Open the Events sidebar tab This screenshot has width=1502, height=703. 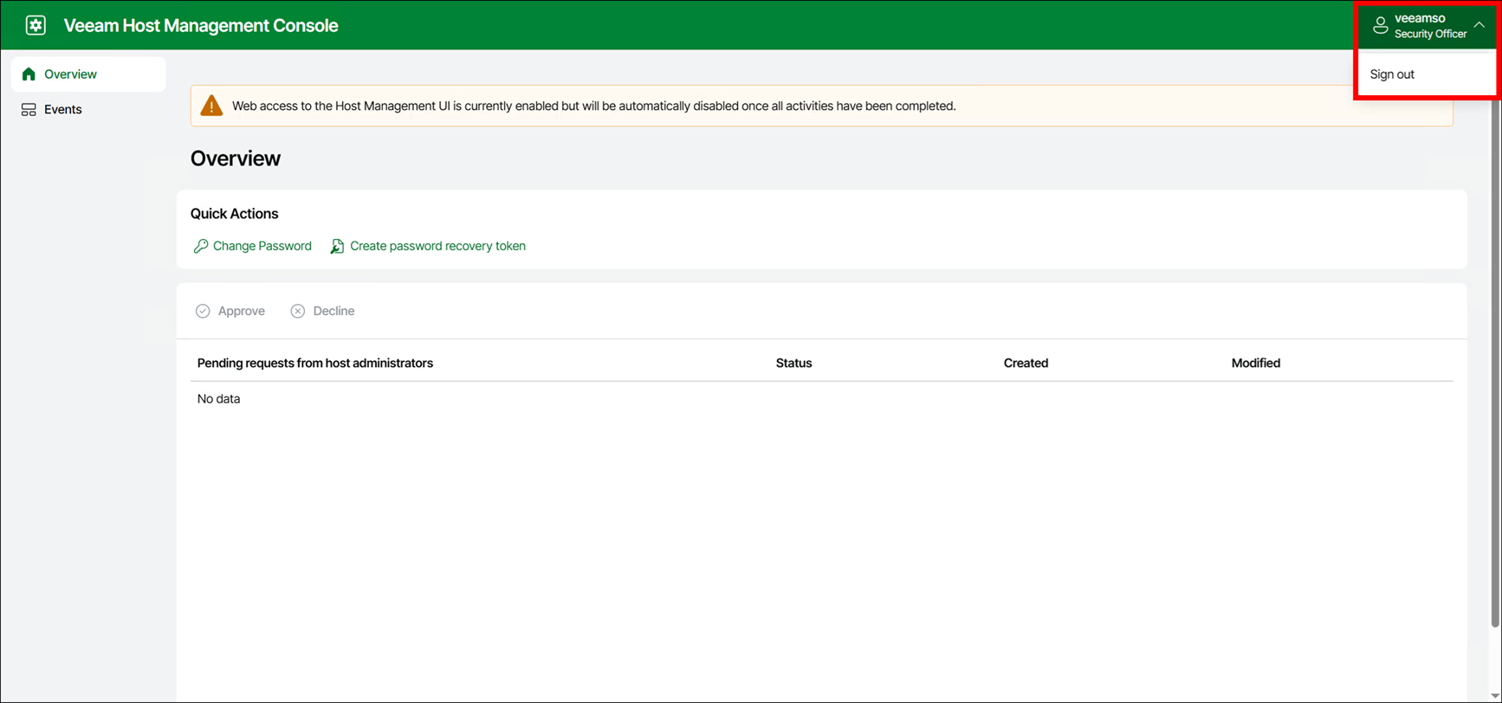(x=63, y=110)
